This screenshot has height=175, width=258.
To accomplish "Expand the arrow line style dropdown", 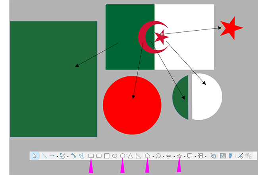I will (57, 156).
